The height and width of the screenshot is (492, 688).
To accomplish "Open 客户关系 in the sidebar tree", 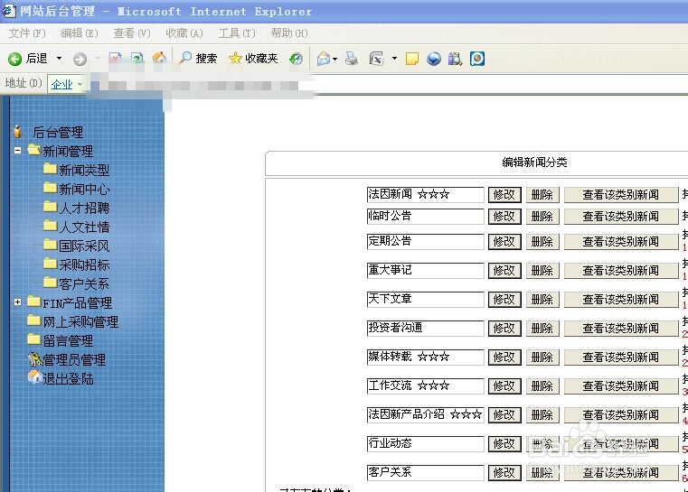I will [84, 283].
